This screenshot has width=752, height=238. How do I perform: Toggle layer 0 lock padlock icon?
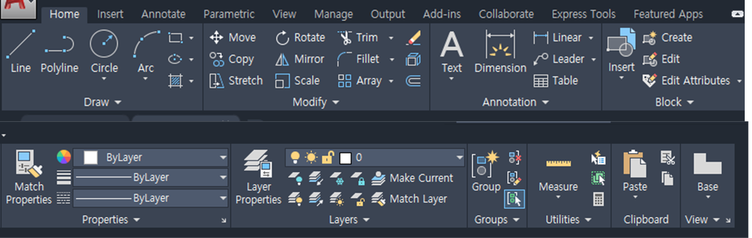(328, 158)
